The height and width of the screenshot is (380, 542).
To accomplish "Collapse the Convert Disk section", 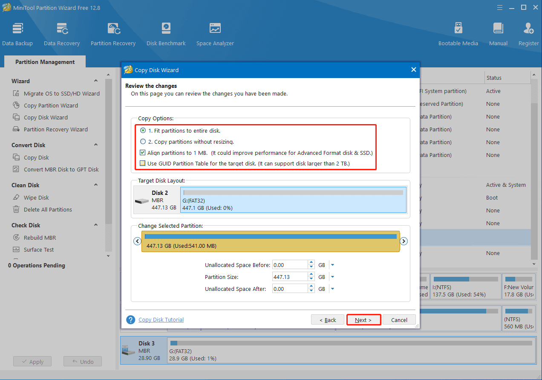I will click(96, 145).
